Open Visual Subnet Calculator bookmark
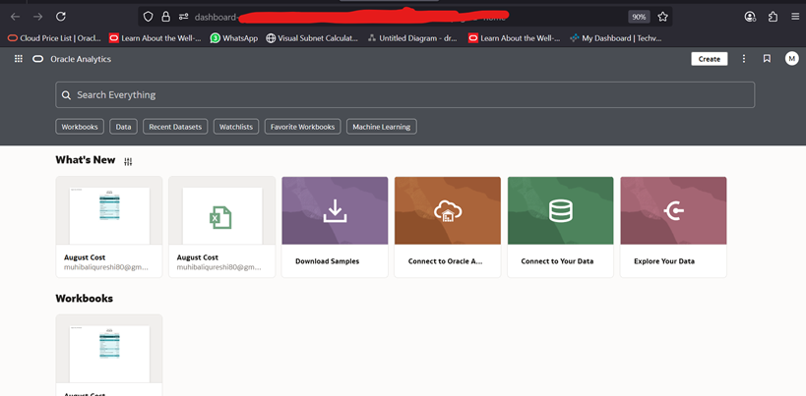This screenshot has width=806, height=396. [x=312, y=38]
